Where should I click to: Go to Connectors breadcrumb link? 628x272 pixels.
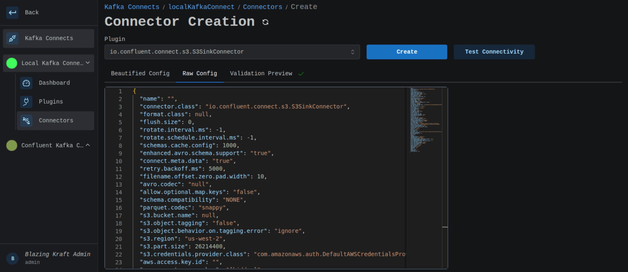click(262, 7)
